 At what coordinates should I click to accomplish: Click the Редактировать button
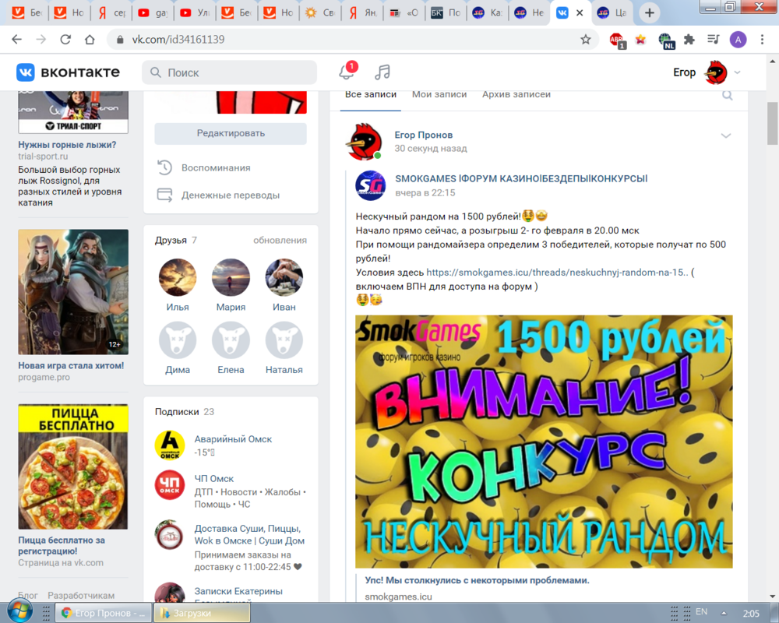(231, 133)
